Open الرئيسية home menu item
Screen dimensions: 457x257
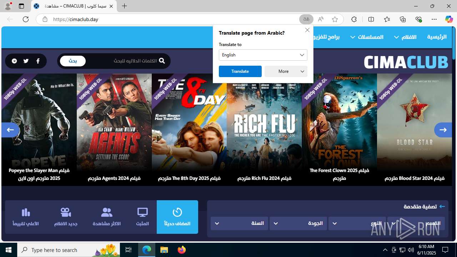pos(437,37)
